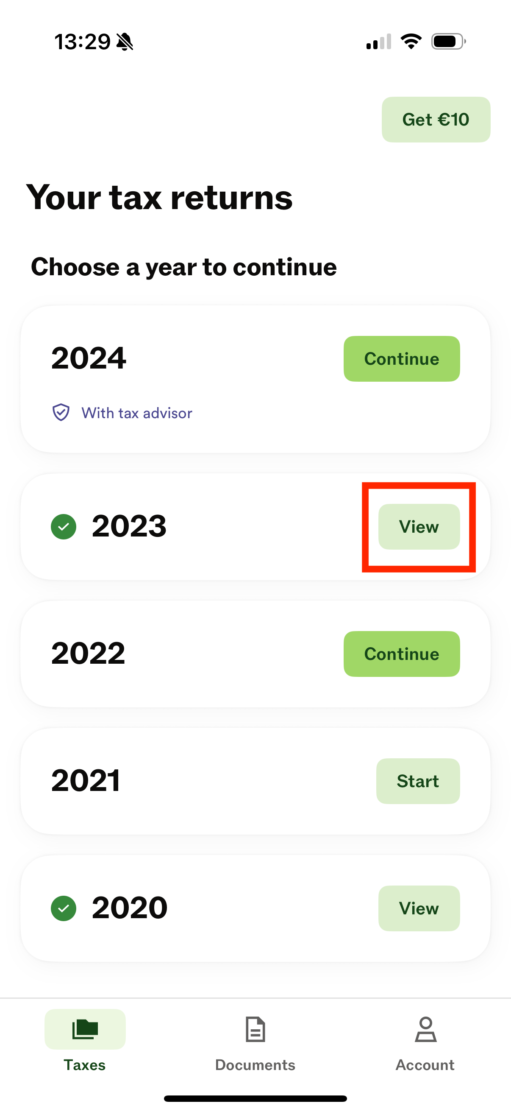Tap the Taxes folder icon
511x1112 pixels.
point(85,1029)
